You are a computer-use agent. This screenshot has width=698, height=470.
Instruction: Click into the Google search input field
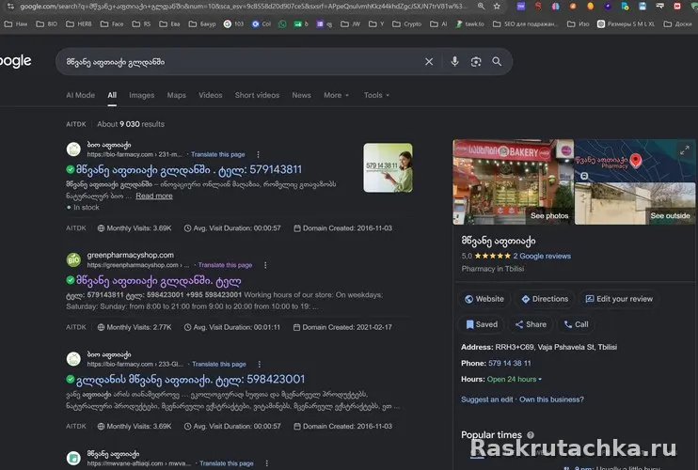point(241,62)
